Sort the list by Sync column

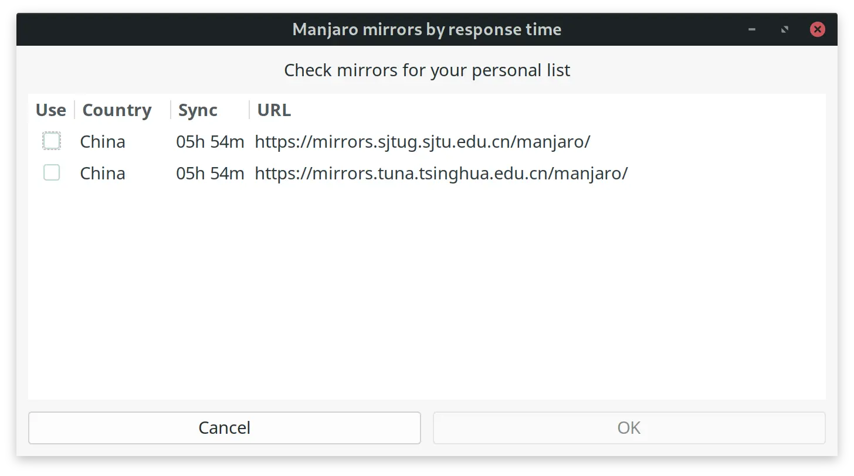click(x=198, y=110)
